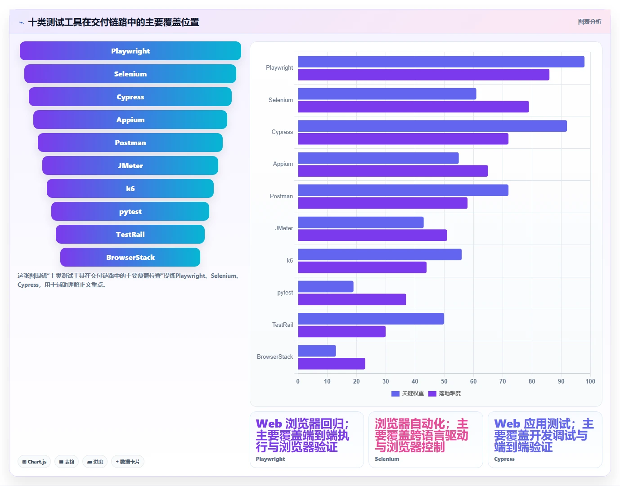Click TestRail 落地难度 bar in chart

click(342, 331)
